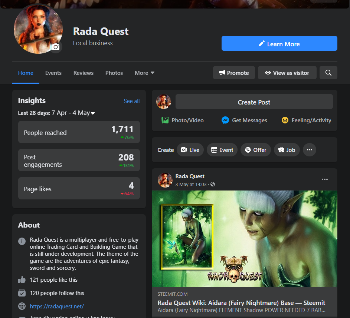The width and height of the screenshot is (350, 318).
Task: Click the thumbs-up likes icon
Action: (x=22, y=280)
